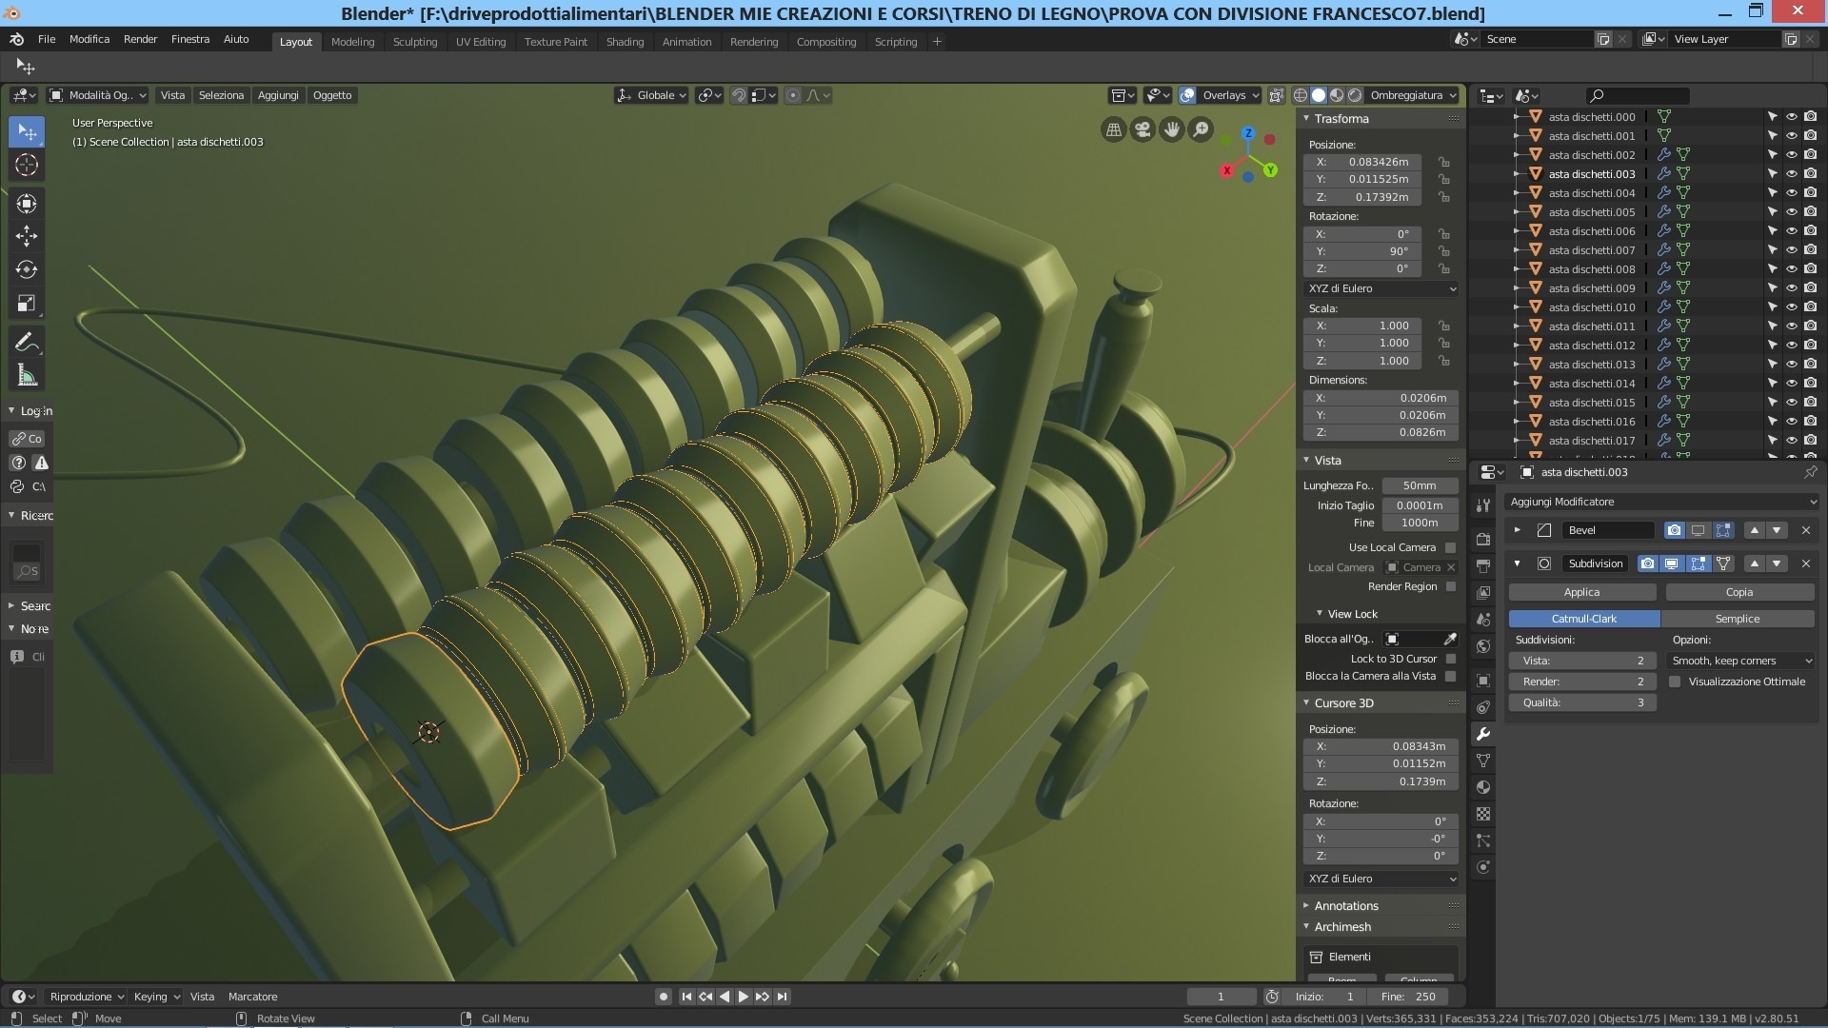Move the Subdivision modifier up
Image resolution: width=1828 pixels, height=1028 pixels.
(1755, 563)
